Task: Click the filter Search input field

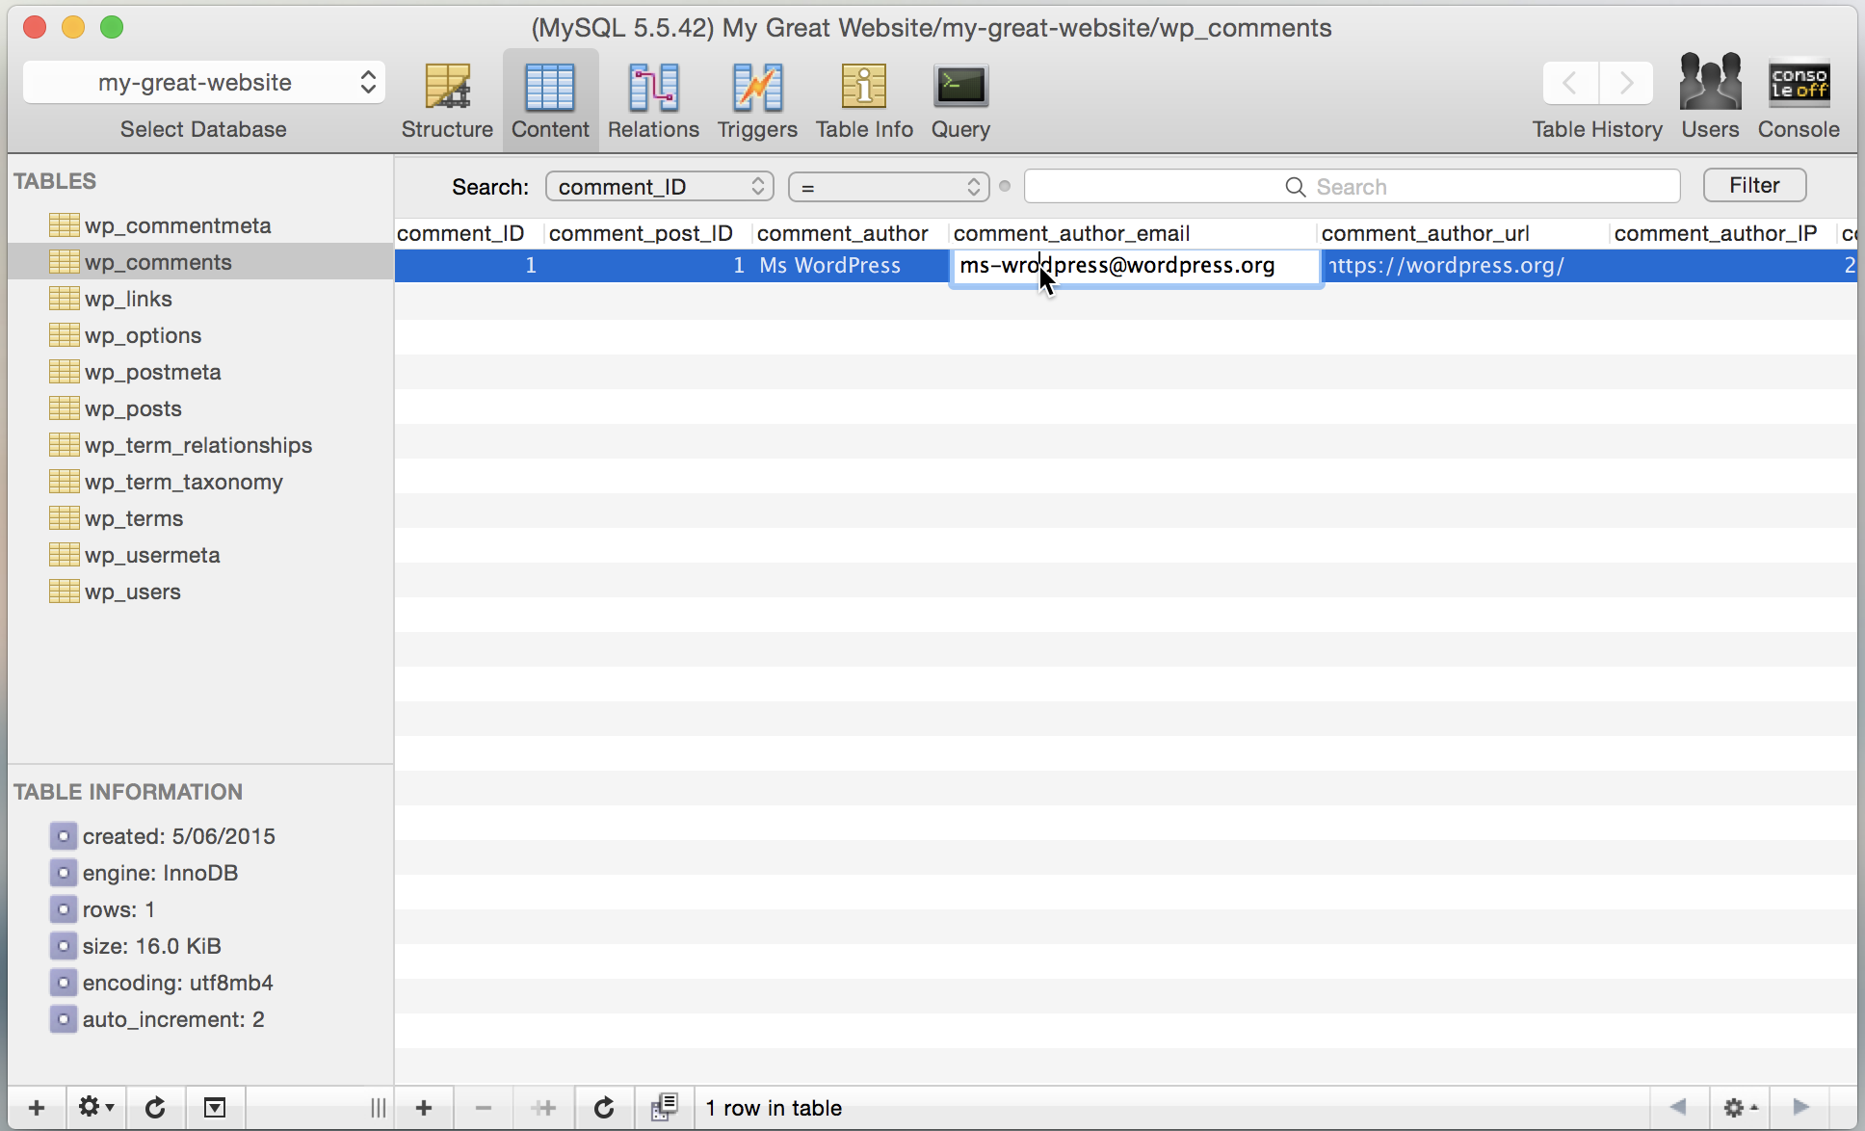Action: (x=1351, y=187)
